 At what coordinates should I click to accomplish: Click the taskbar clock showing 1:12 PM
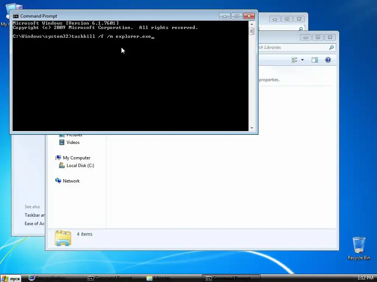[365, 278]
